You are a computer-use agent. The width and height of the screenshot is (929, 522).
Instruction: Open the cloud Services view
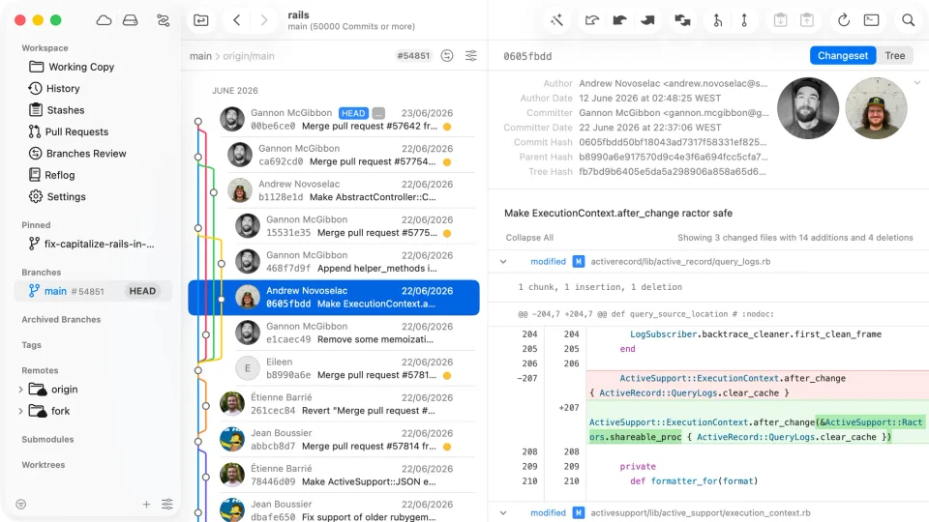[104, 20]
